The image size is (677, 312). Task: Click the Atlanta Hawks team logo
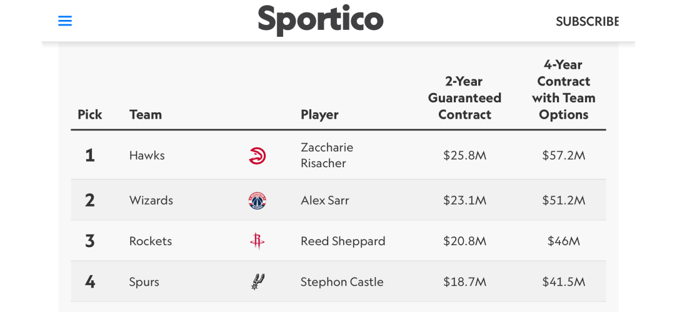pos(258,155)
